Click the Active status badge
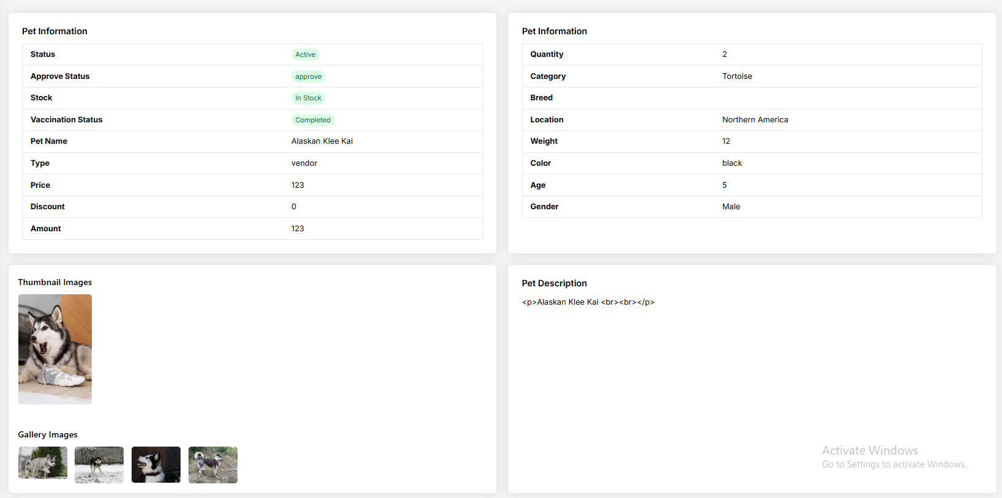Image resolution: width=1002 pixels, height=498 pixels. pyautogui.click(x=305, y=54)
